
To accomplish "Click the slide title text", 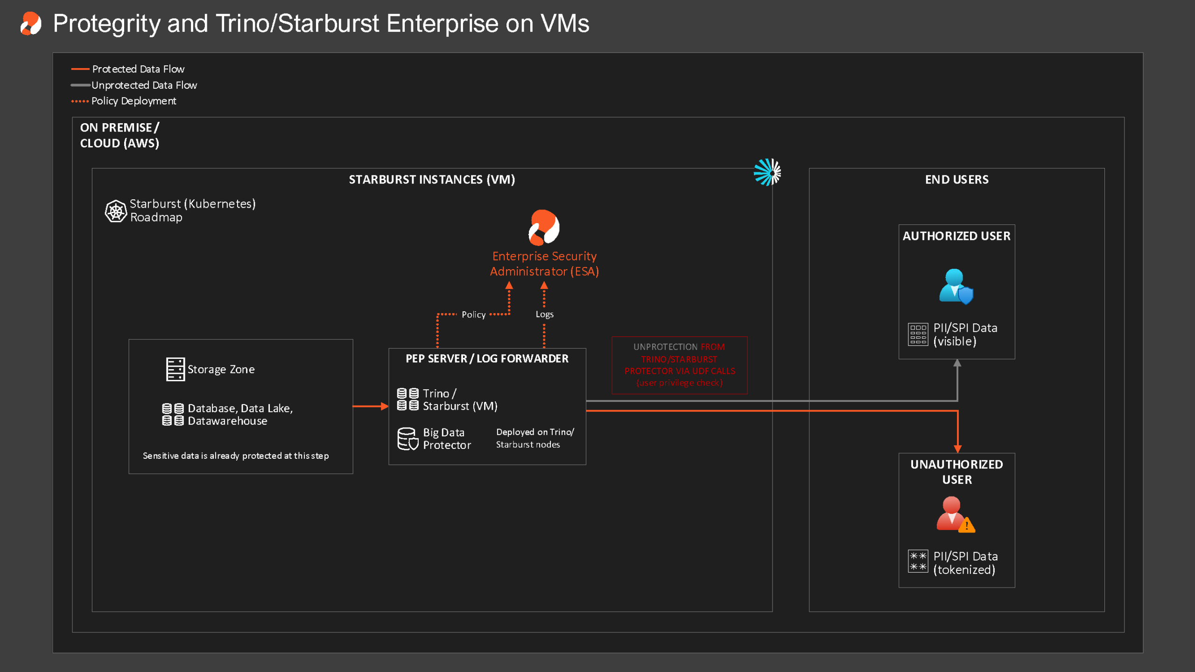I will [321, 23].
